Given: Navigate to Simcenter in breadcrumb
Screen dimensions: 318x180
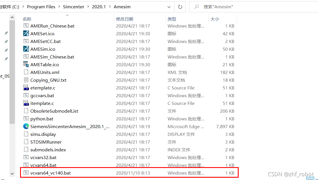Looking at the screenshot, I should tap(73, 7).
